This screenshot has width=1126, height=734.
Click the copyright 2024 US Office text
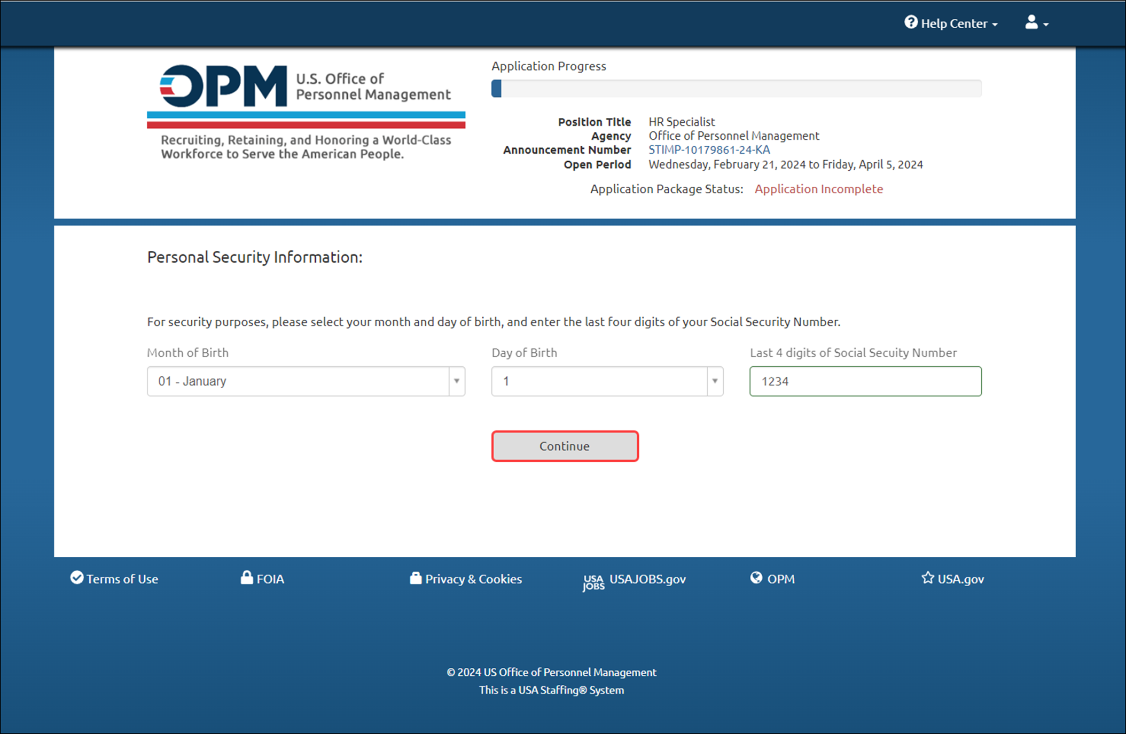pyautogui.click(x=551, y=672)
